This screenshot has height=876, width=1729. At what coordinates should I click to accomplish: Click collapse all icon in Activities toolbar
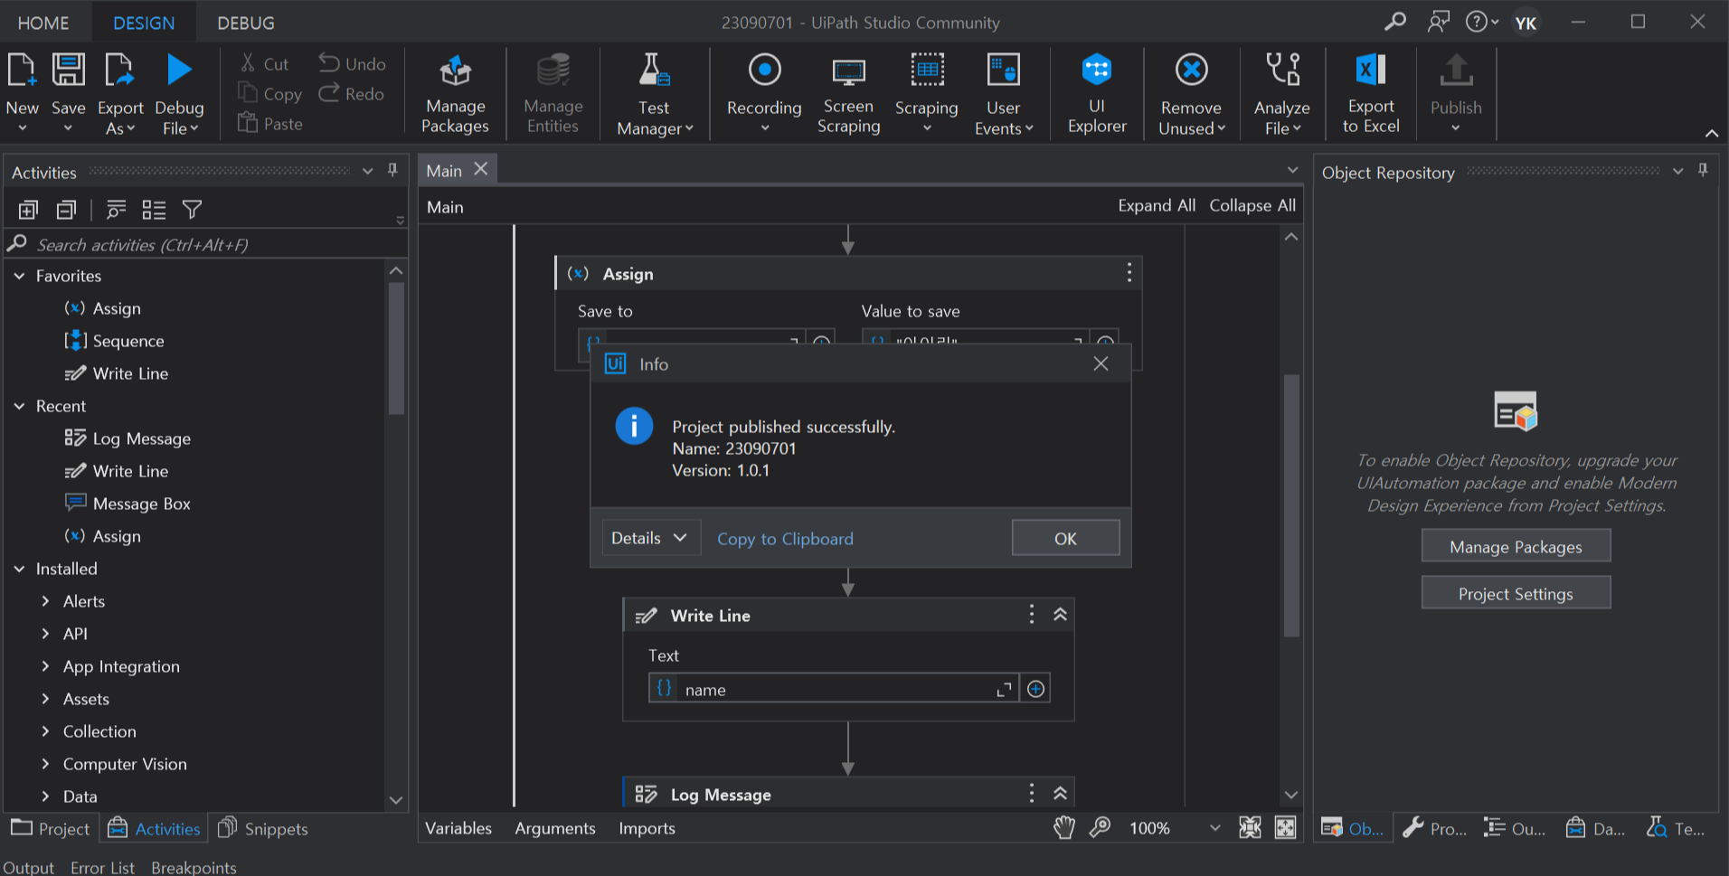pyautogui.click(x=66, y=210)
